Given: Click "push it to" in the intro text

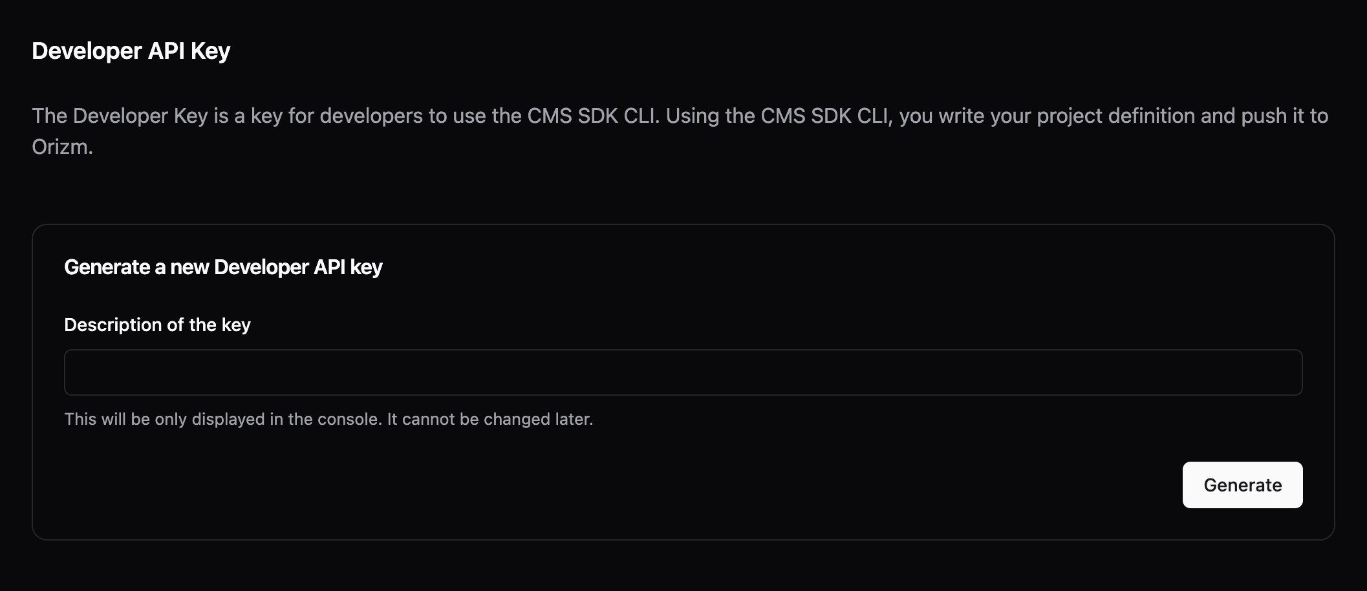Looking at the screenshot, I should 1284,116.
